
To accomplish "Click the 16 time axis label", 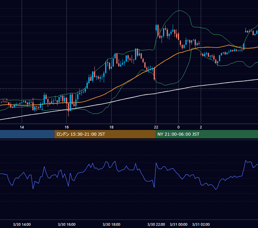I will [66, 127].
